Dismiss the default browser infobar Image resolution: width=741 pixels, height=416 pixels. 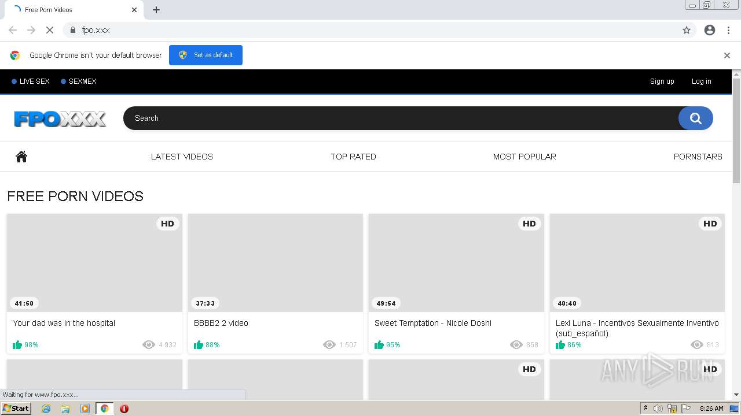point(727,55)
